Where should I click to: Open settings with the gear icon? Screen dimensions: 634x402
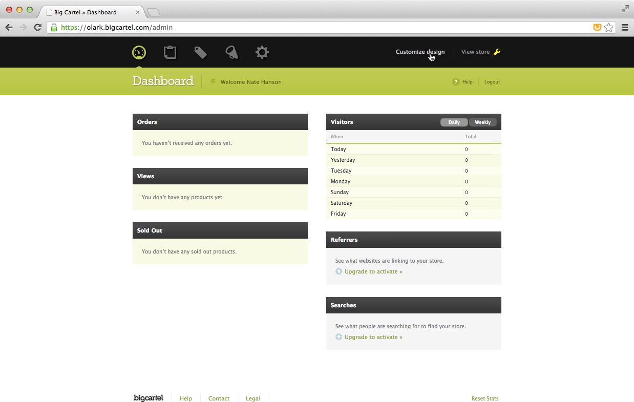[262, 52]
